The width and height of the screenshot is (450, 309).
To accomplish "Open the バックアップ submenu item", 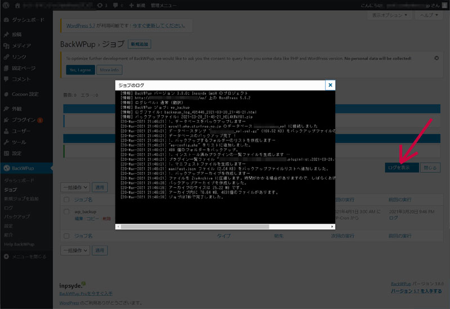I will [x=17, y=217].
